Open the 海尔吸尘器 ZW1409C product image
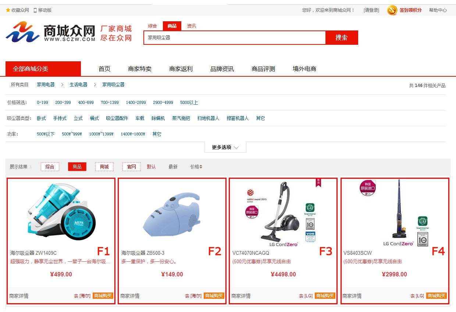This screenshot has width=456, height=312. click(x=61, y=212)
